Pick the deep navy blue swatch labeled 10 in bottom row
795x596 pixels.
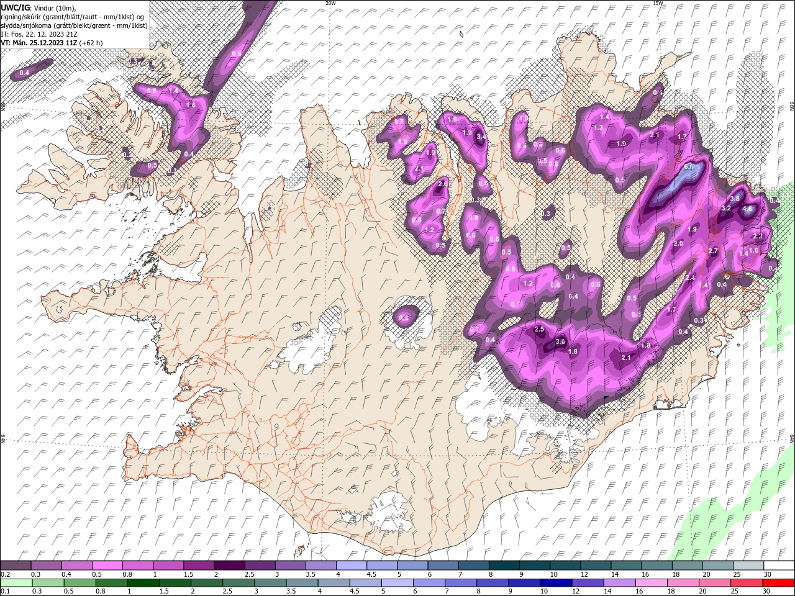pyautogui.click(x=555, y=582)
